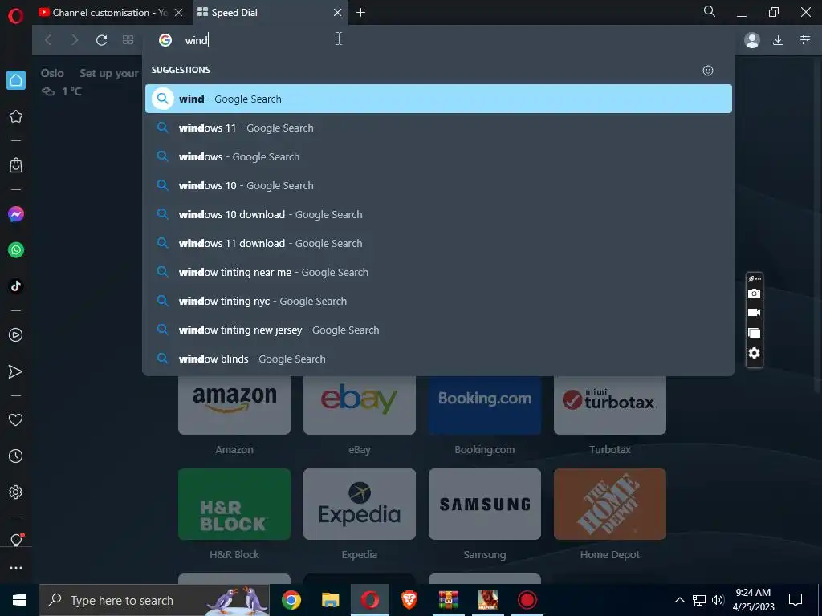Screen dimensions: 822x616
Task: Open a new tab with plus button
Action: click(360, 13)
